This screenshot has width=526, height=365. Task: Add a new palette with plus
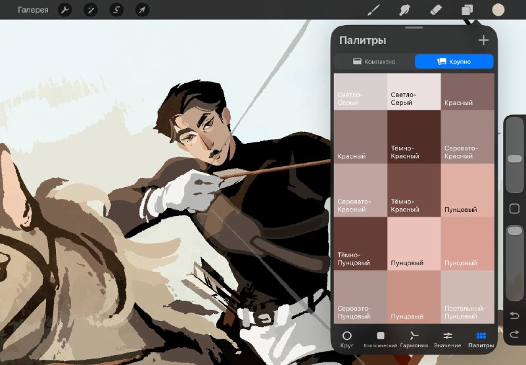click(483, 40)
